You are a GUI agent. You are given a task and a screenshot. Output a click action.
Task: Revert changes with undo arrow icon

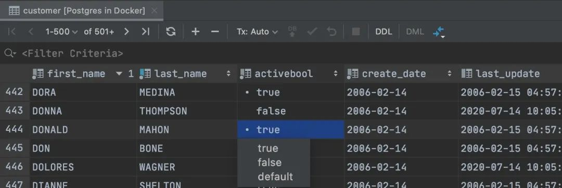point(332,32)
